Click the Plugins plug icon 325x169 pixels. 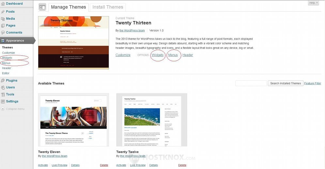[3, 81]
